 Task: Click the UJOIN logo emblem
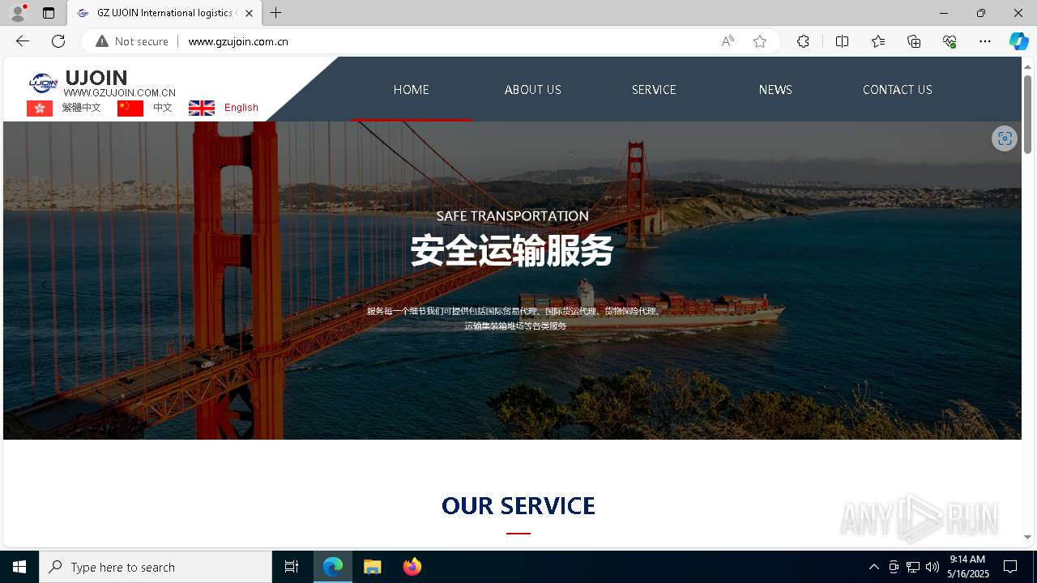(x=43, y=82)
